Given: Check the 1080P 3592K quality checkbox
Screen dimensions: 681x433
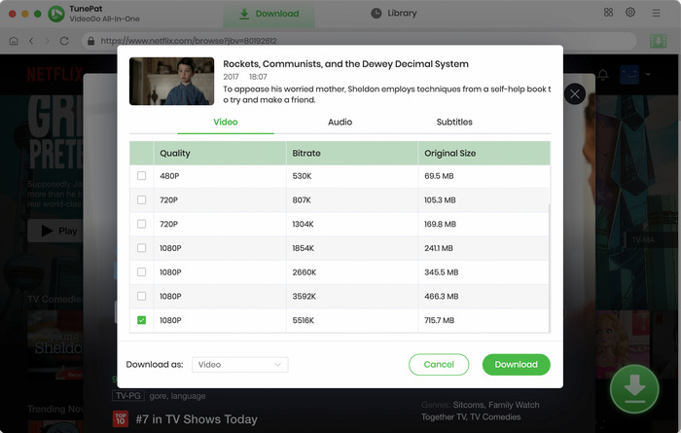Looking at the screenshot, I should [142, 296].
